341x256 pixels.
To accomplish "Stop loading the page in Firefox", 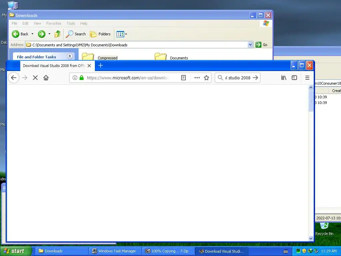I will [35, 78].
